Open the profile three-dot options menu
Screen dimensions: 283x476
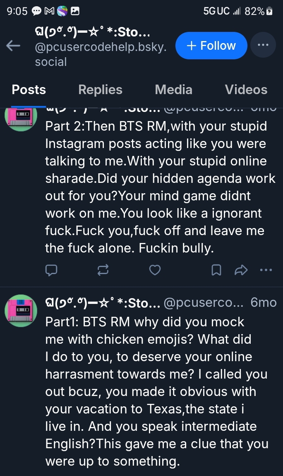tap(263, 45)
